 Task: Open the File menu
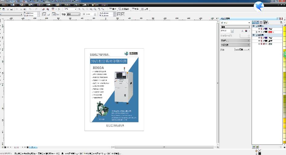(x=5, y=5)
